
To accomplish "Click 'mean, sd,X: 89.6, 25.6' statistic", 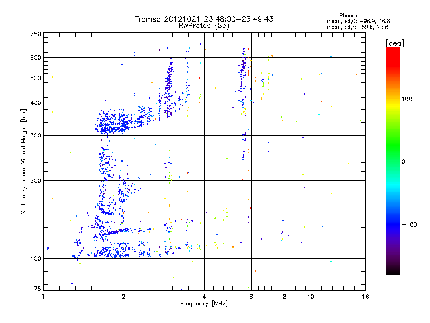I will click(357, 27).
